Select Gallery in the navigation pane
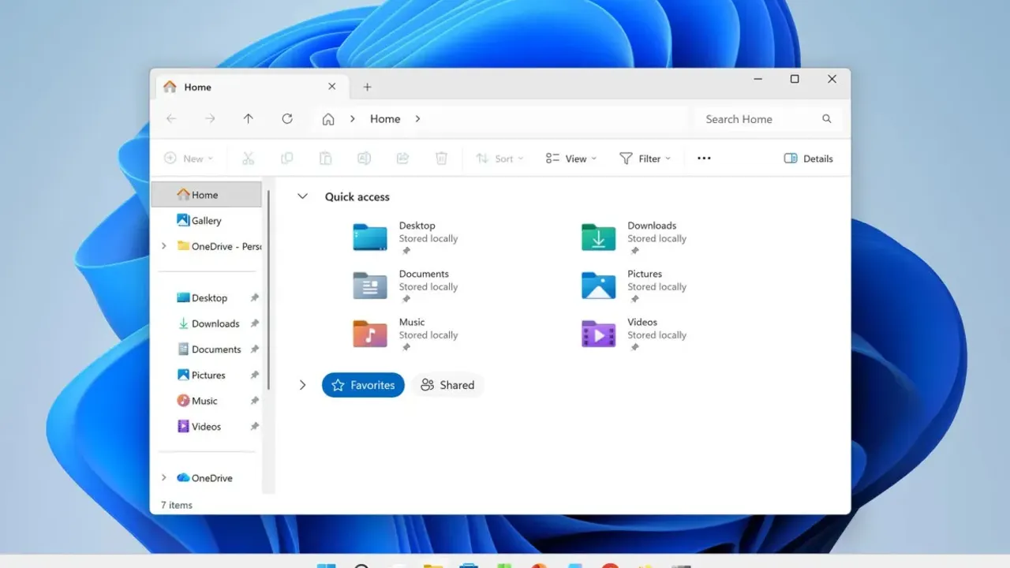Screen dimensions: 1010x568 coord(206,221)
